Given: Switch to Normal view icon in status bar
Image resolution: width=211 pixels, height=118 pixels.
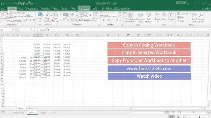Looking at the screenshot, I should click(x=171, y=117).
